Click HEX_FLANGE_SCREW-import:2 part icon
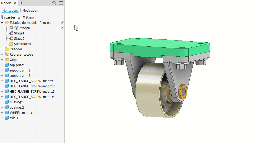Viewport: 255px width, 143px height. click(x=7, y=86)
